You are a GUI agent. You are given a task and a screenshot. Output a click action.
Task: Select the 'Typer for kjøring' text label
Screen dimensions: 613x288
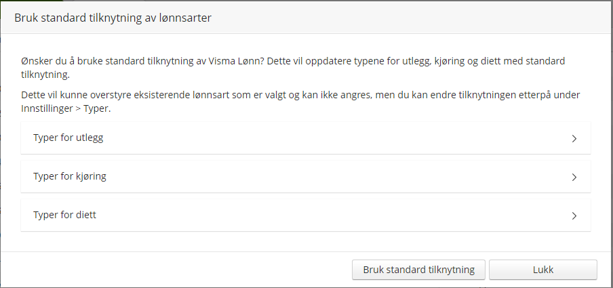pyautogui.click(x=70, y=176)
